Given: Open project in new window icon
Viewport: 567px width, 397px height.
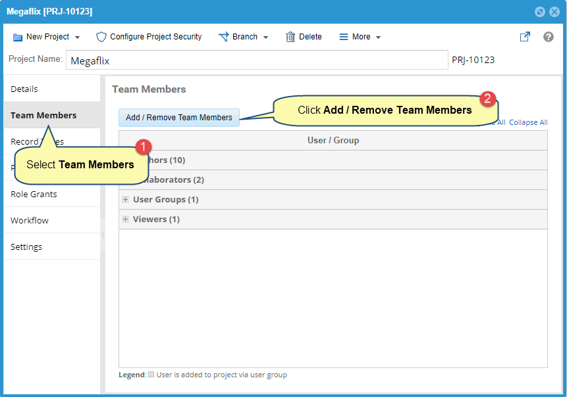Looking at the screenshot, I should pyautogui.click(x=525, y=37).
